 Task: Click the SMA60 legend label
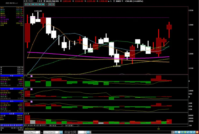tap(2, 13)
